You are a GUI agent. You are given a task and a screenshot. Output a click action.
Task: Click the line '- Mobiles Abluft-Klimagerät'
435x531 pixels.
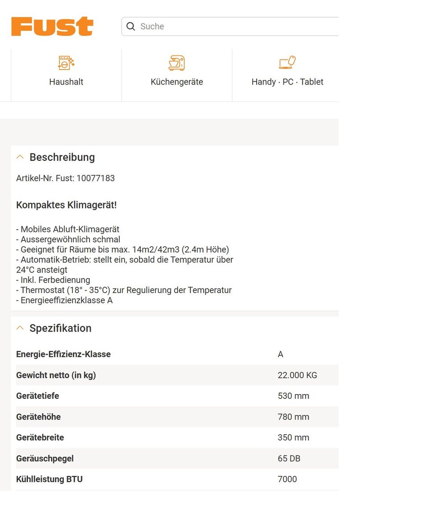click(68, 229)
